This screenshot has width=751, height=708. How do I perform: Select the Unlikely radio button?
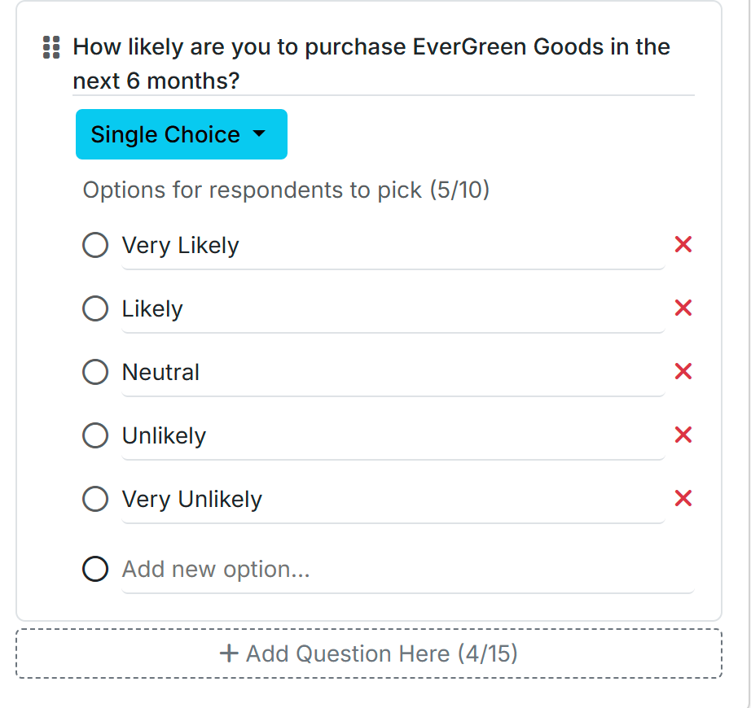pyautogui.click(x=95, y=435)
